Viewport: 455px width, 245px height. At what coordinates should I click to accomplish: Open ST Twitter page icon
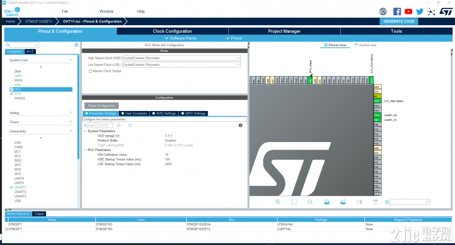pyautogui.click(x=420, y=12)
